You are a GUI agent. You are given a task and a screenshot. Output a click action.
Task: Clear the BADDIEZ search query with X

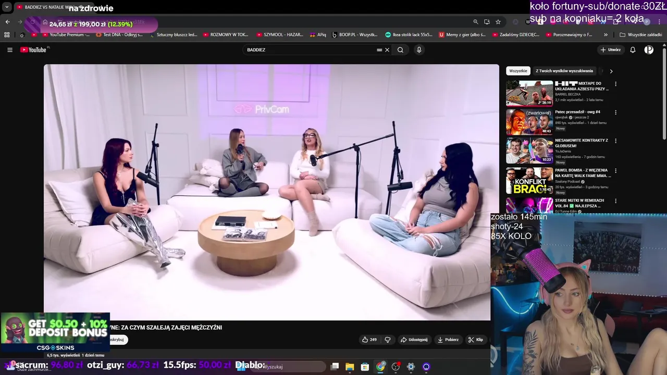[387, 50]
